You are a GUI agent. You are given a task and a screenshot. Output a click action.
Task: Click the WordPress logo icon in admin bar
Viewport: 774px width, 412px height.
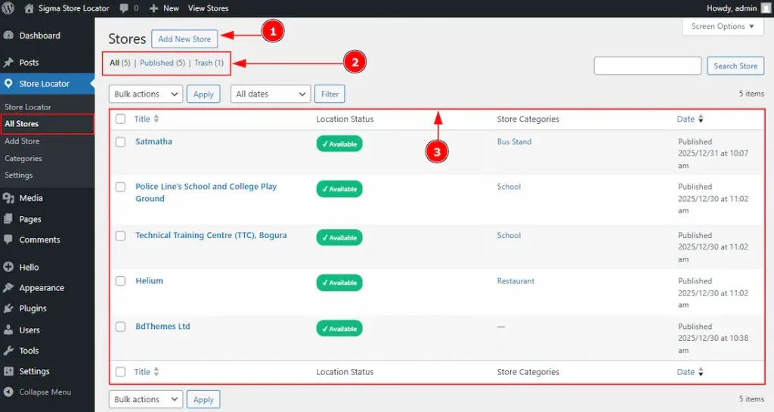tap(9, 8)
